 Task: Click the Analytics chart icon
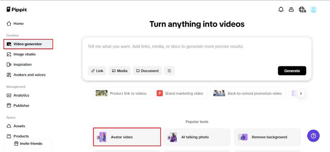click(9, 96)
